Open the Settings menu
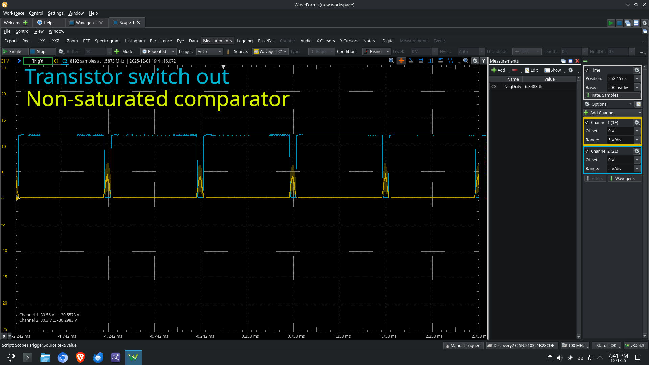 coord(55,13)
